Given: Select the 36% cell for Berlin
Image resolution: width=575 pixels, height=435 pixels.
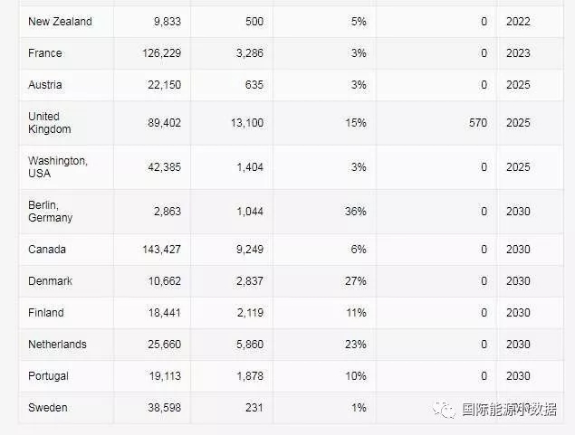Looking at the screenshot, I should [355, 212].
